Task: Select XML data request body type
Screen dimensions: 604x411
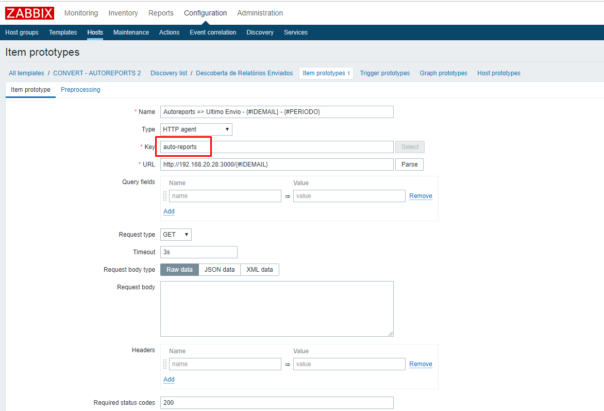Action: click(260, 270)
